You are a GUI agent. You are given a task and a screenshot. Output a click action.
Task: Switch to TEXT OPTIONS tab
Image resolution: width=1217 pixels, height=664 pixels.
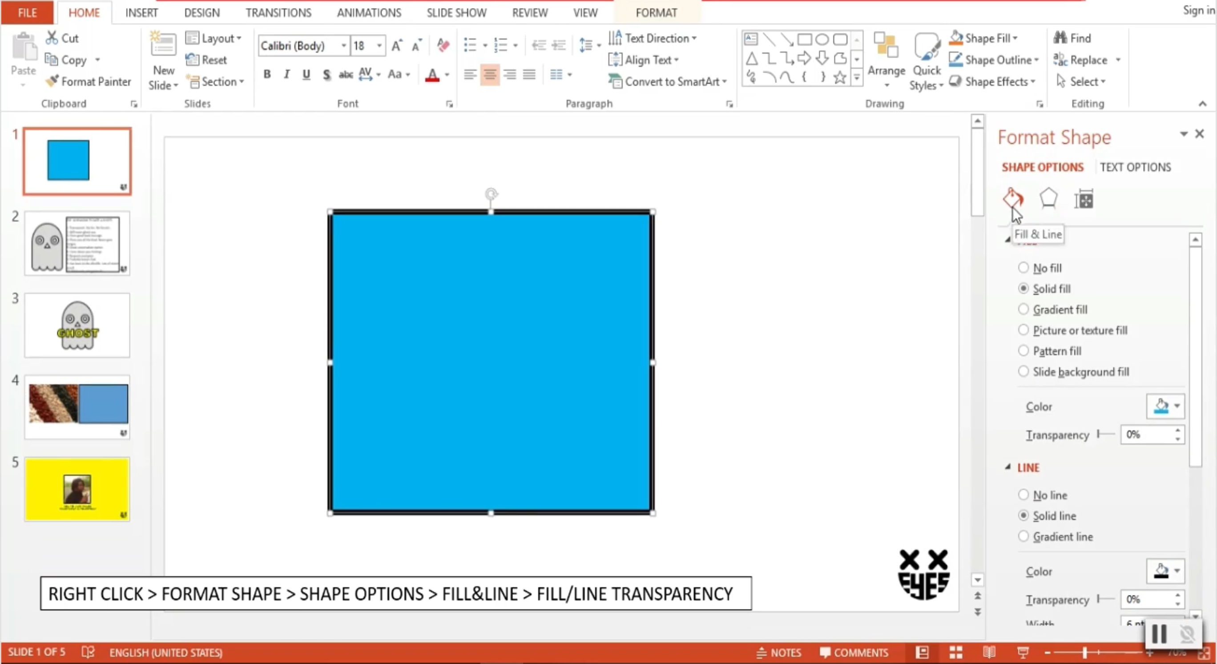(x=1135, y=167)
